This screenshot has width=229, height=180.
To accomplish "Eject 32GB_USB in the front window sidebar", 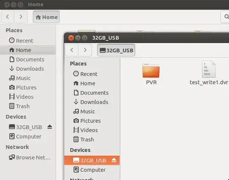I will 114,160.
